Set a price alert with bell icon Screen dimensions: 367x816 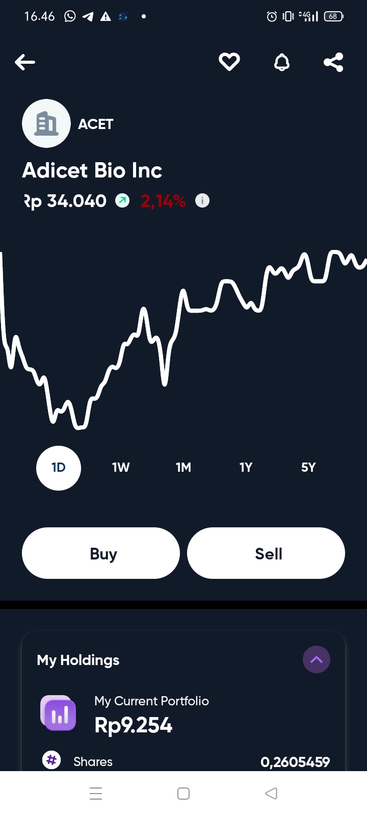(x=282, y=62)
